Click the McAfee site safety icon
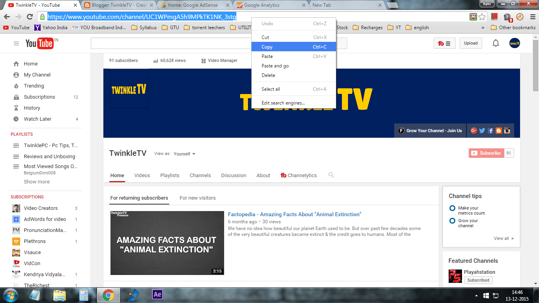539x303 pixels. [473, 17]
